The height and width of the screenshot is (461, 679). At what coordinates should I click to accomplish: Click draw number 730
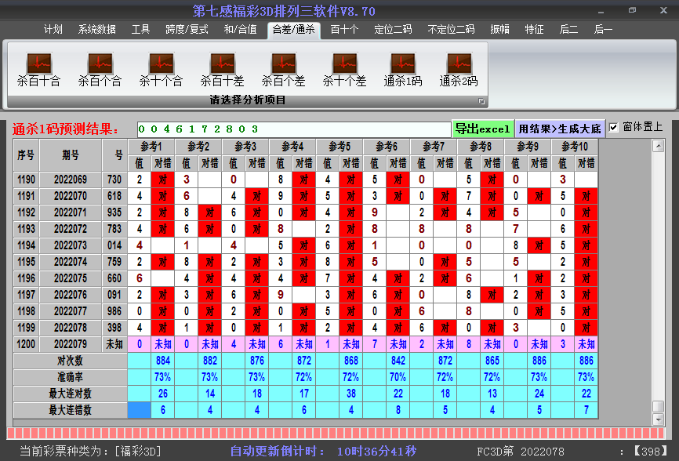coord(114,180)
